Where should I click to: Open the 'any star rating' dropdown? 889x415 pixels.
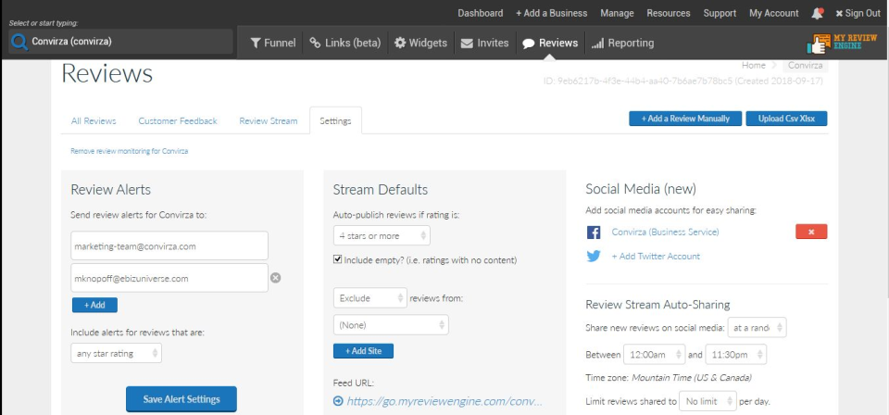(x=117, y=353)
